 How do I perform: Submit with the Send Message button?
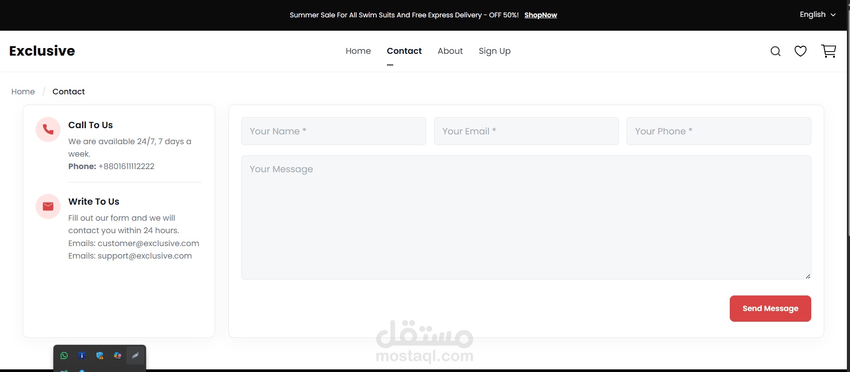point(770,308)
